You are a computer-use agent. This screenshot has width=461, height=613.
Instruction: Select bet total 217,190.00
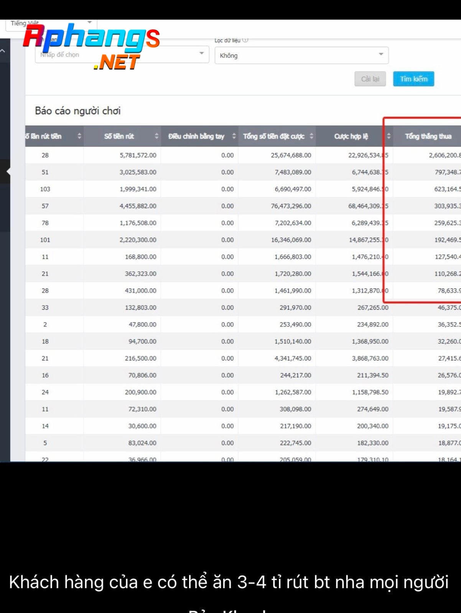tap(295, 426)
